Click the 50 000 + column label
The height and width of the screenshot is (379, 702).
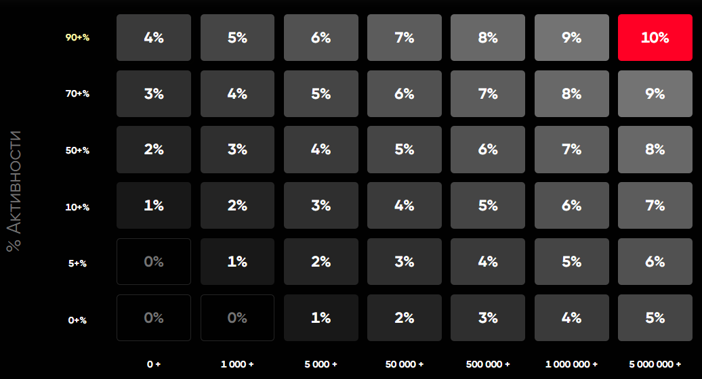[x=405, y=364]
